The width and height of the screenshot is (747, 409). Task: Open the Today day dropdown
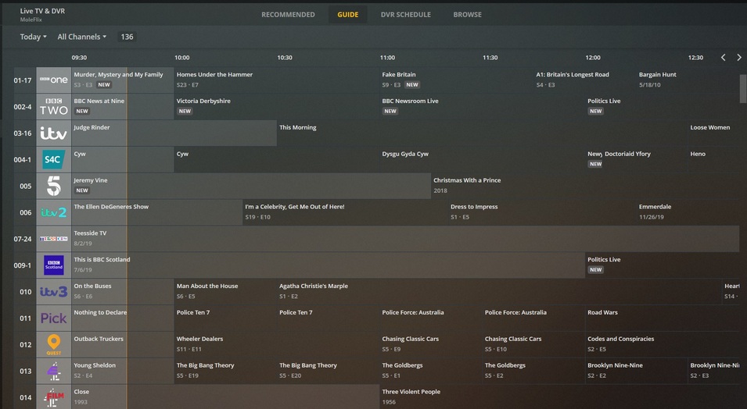click(x=33, y=37)
